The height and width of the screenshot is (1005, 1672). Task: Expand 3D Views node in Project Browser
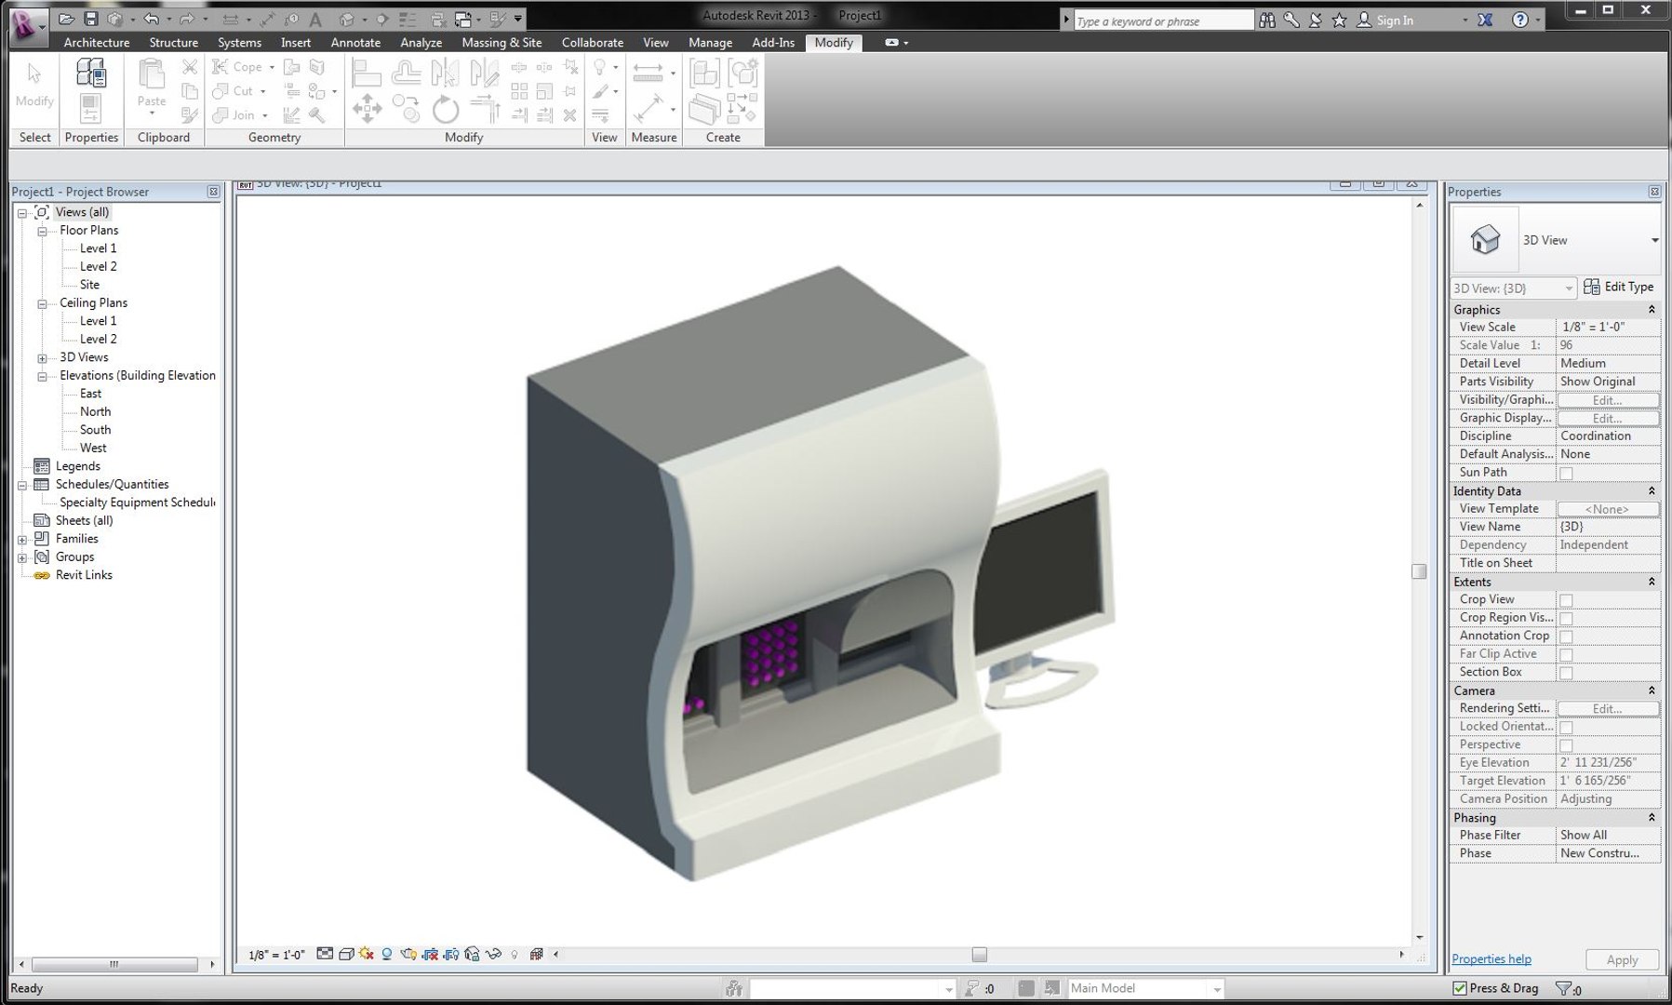(42, 358)
